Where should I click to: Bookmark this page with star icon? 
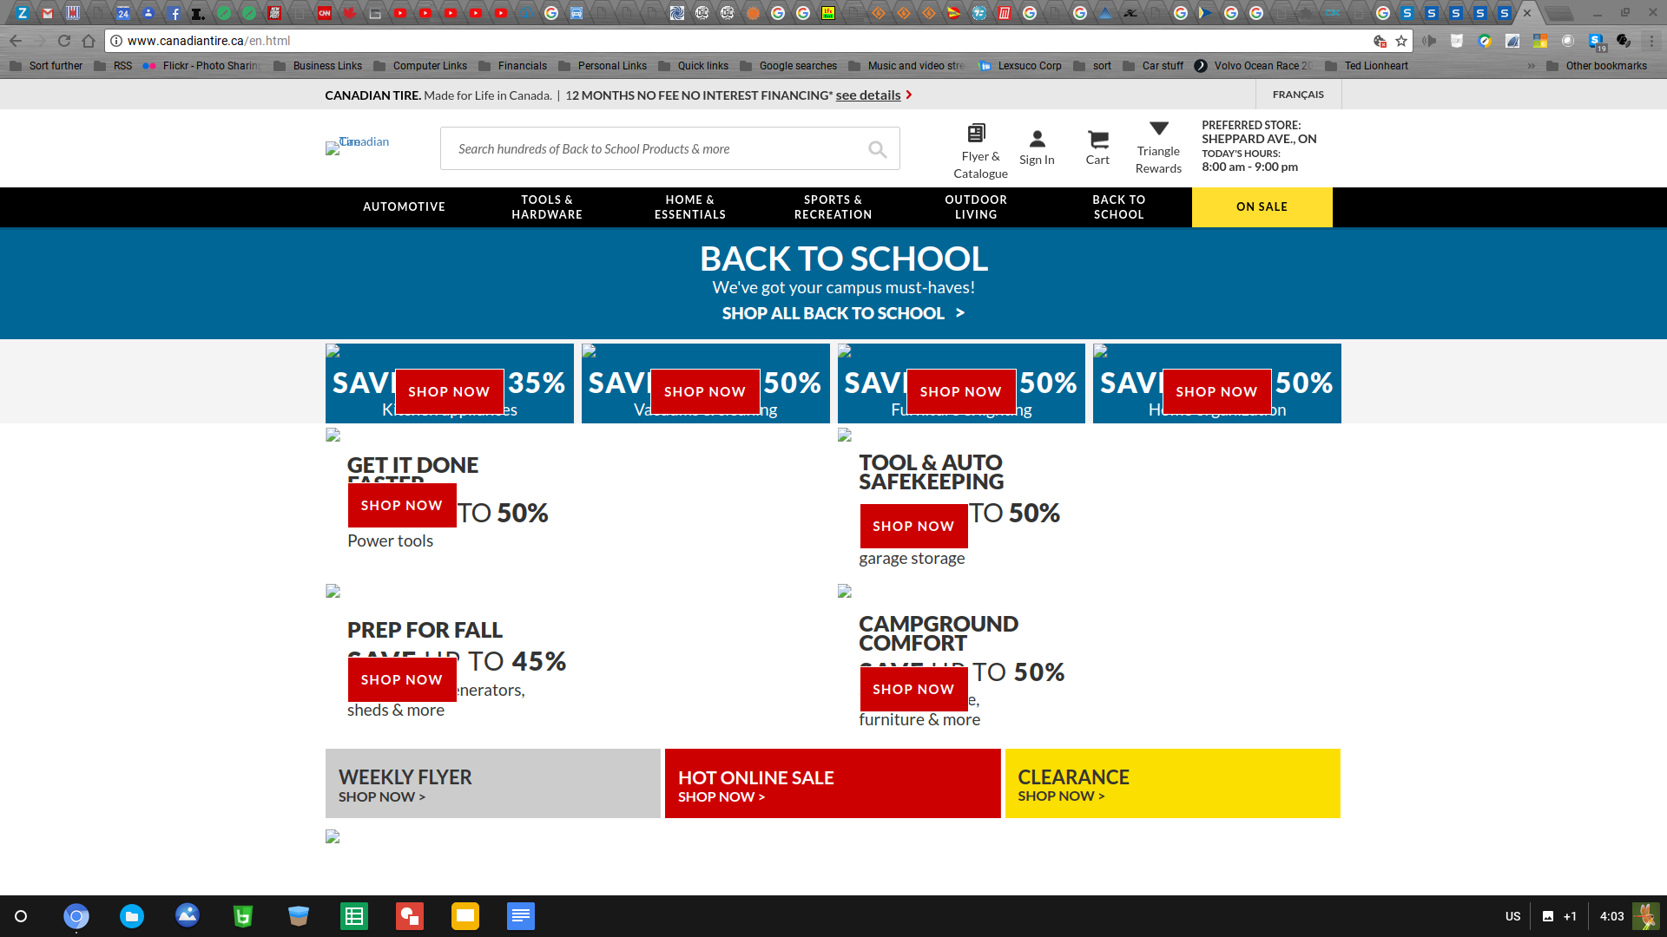pos(1401,41)
